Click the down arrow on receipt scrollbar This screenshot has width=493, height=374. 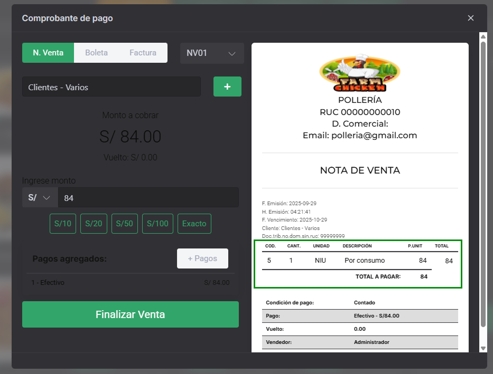pos(482,348)
